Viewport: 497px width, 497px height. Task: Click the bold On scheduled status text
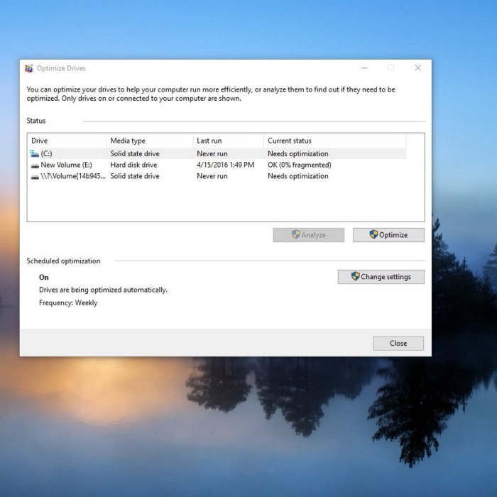pyautogui.click(x=44, y=278)
